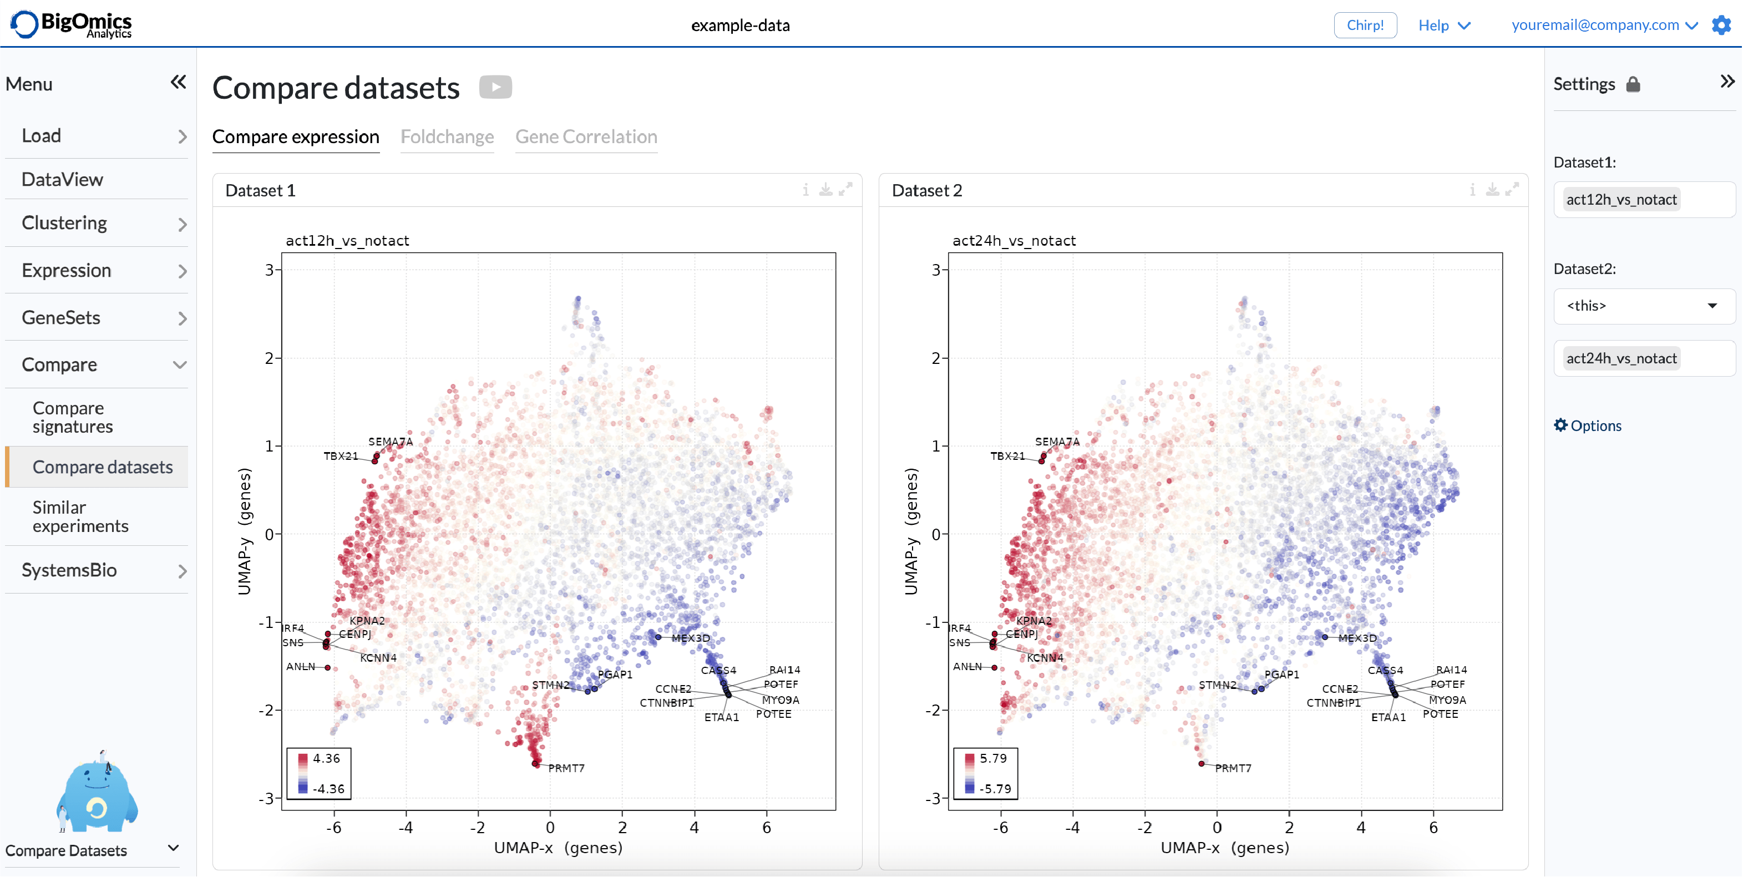The width and height of the screenshot is (1743, 877).
Task: Click the Dataset 1 panel title
Action: tap(260, 190)
